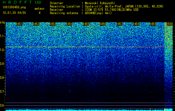175x111 pixels.
Task: Click the cyan signal level strip at the bottom
Action: 89,110
